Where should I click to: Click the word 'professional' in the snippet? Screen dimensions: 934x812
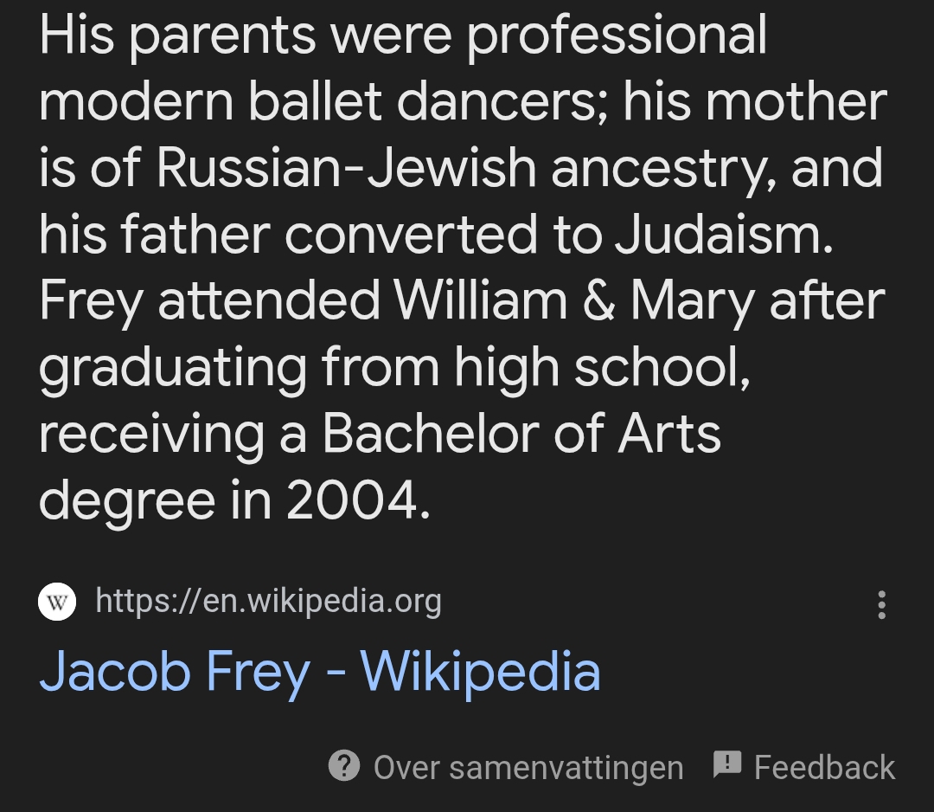pos(617,36)
